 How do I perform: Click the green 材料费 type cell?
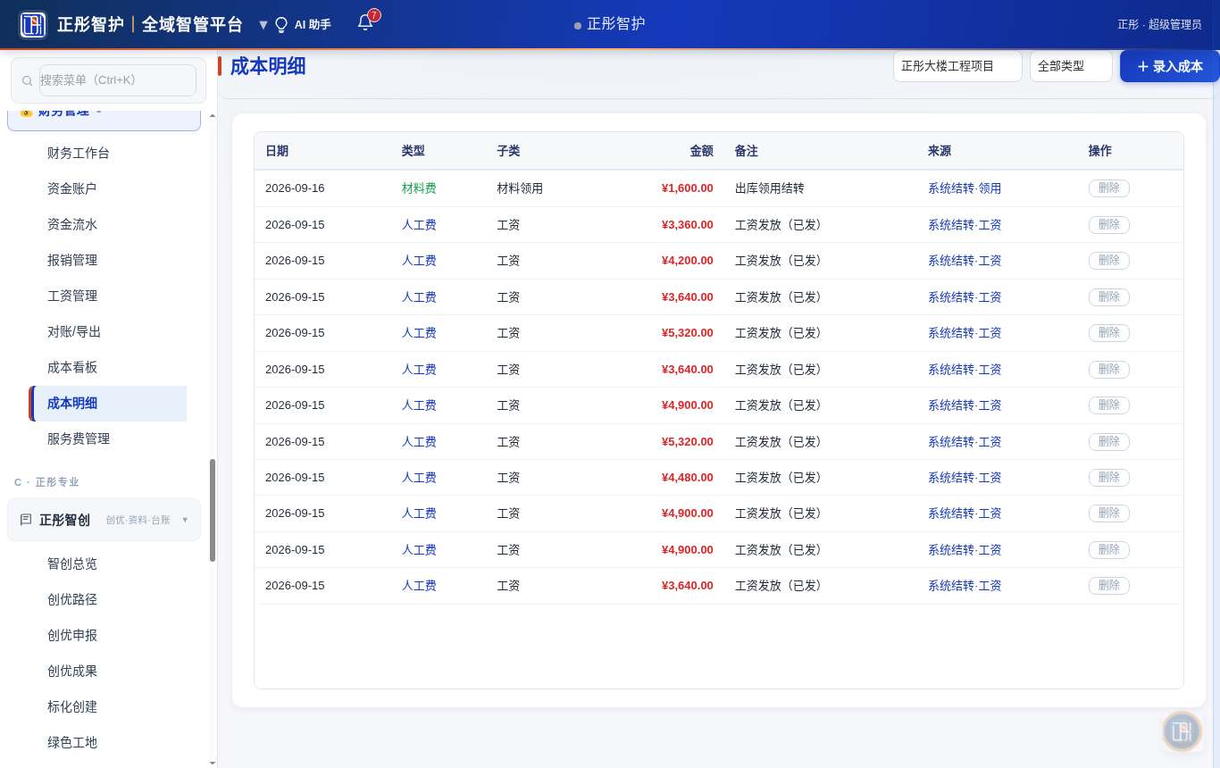pos(419,188)
